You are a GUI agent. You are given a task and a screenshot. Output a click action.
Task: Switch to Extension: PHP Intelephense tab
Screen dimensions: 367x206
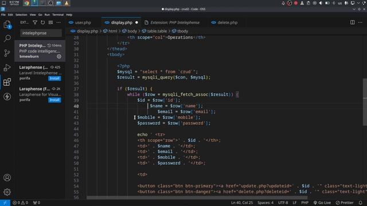pyautogui.click(x=175, y=23)
